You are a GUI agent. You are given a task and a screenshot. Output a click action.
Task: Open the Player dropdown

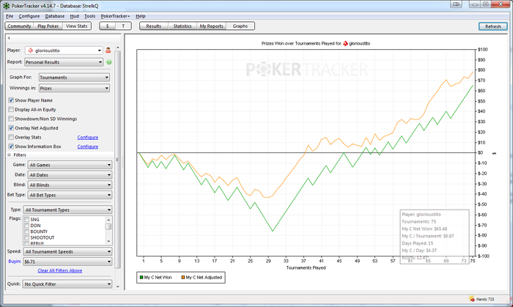(x=64, y=51)
